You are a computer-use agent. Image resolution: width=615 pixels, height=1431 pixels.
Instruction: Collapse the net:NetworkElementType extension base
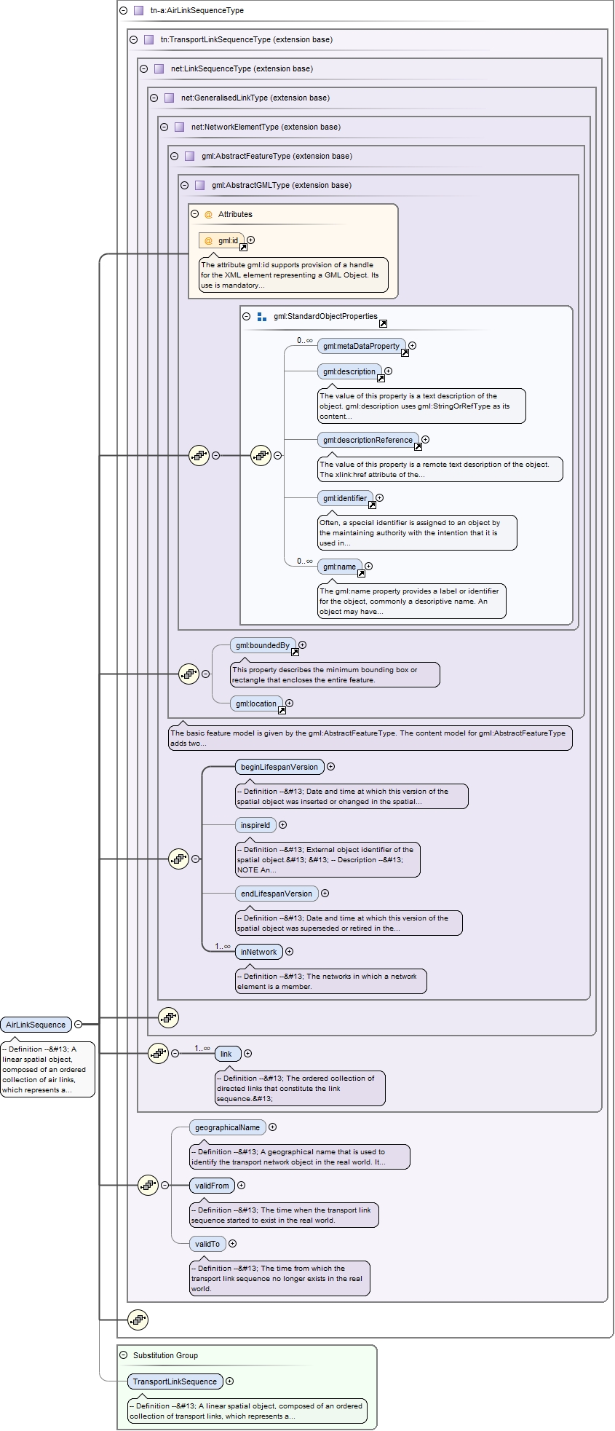(164, 127)
